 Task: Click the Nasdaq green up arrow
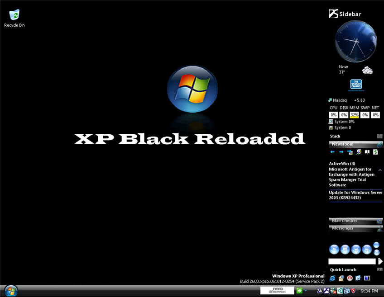tap(330, 100)
